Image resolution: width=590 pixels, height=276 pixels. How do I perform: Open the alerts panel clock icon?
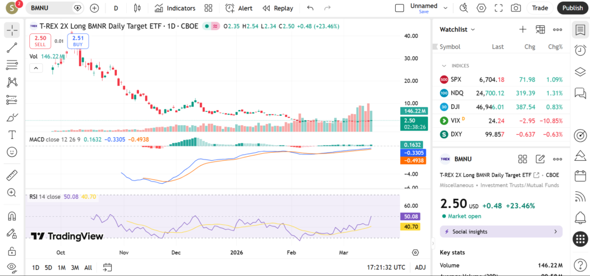pos(580,51)
